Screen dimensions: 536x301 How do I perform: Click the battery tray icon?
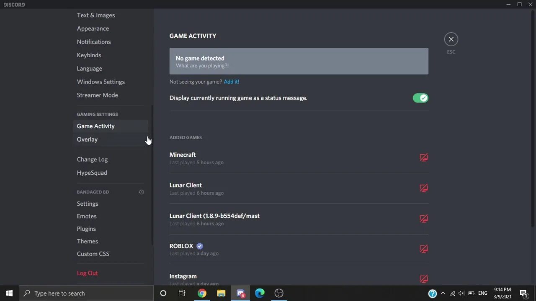pos(471,293)
